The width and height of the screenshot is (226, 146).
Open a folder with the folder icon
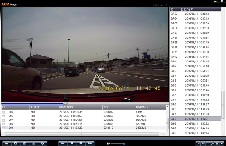7,143
